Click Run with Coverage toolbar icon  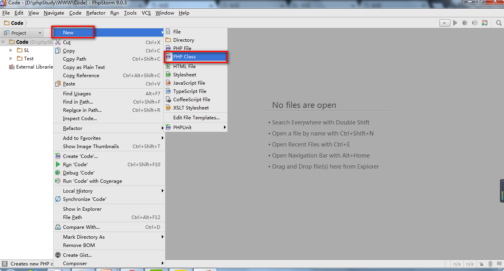point(475,23)
